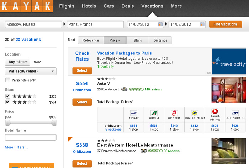Sort results by Stars

(x=138, y=40)
